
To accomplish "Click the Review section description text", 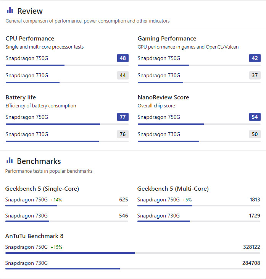I will [x=87, y=21].
